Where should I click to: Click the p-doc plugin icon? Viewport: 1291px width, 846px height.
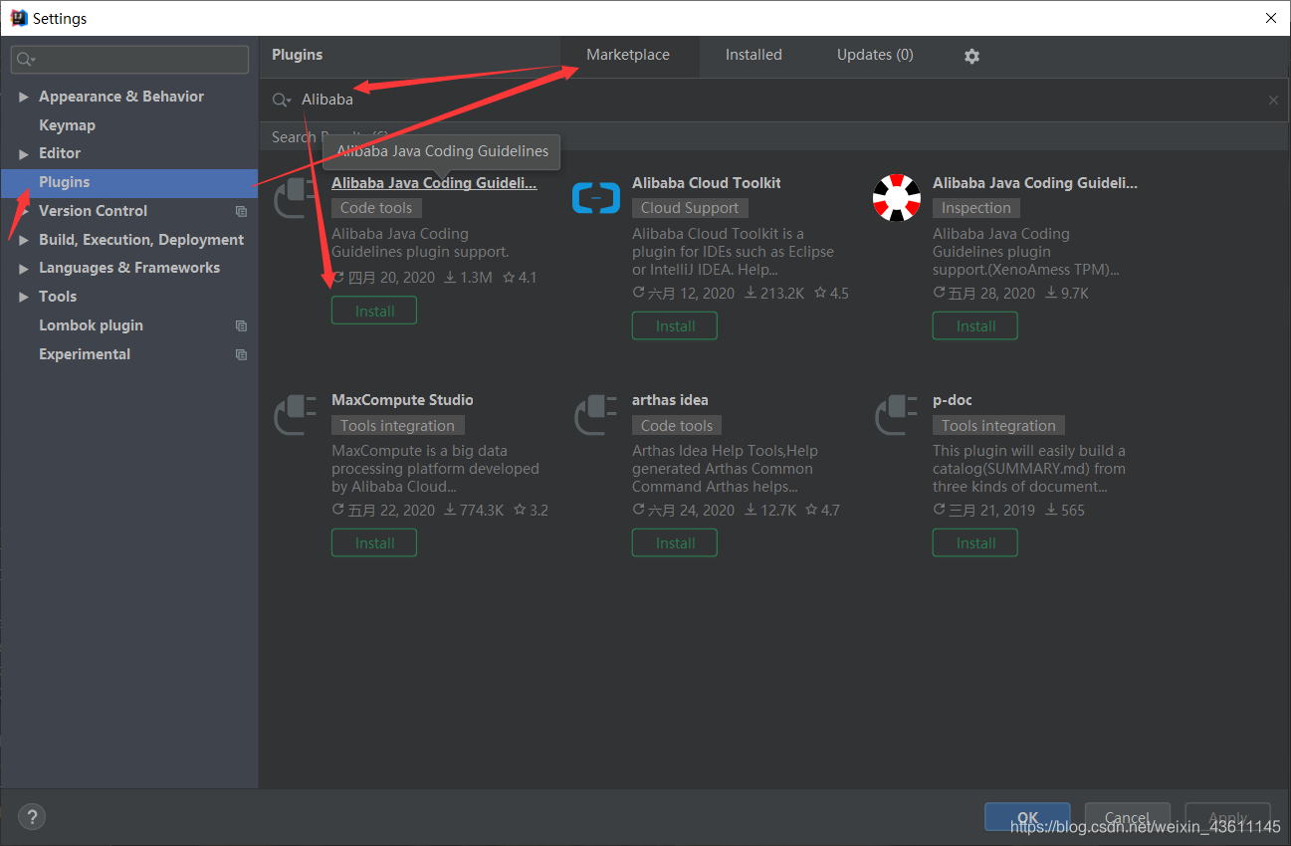pyautogui.click(x=897, y=415)
